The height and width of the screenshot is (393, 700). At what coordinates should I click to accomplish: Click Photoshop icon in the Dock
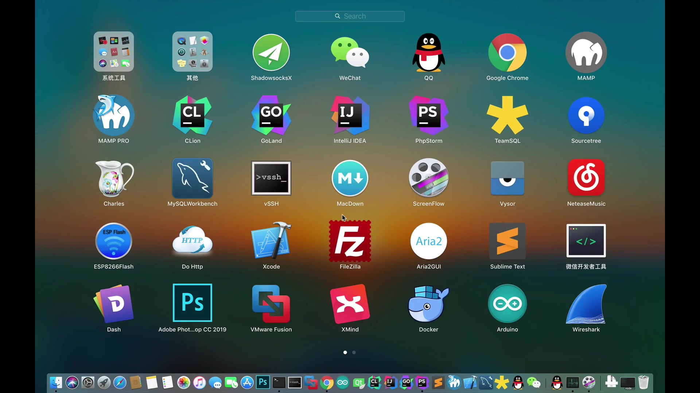pyautogui.click(x=263, y=382)
